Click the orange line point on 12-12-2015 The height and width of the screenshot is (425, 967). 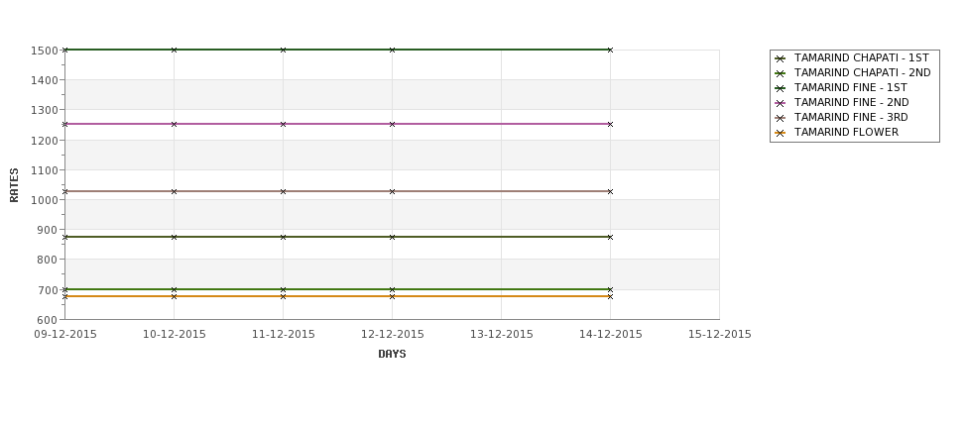(392, 296)
